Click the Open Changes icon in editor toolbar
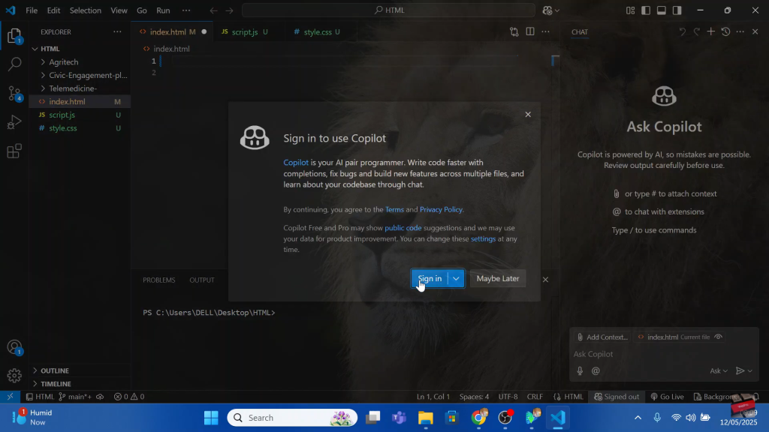 pyautogui.click(x=514, y=31)
